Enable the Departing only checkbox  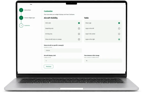point(79,28)
